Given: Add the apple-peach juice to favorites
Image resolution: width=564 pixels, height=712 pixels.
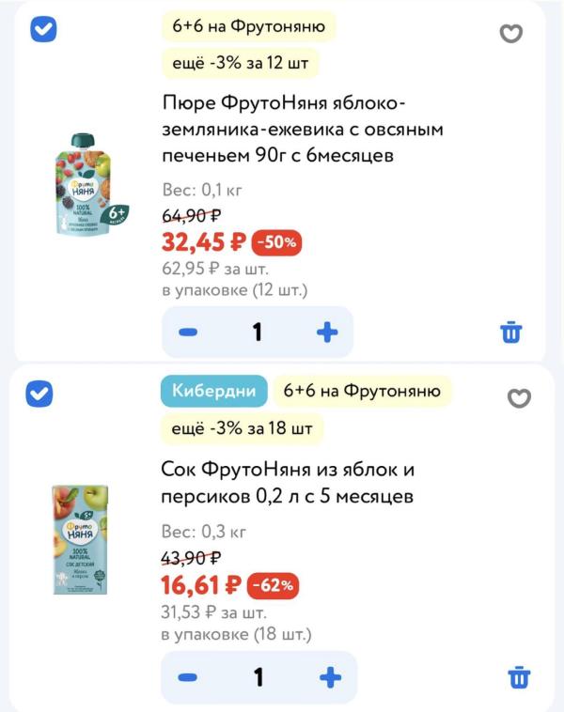Looking at the screenshot, I should [x=519, y=398].
